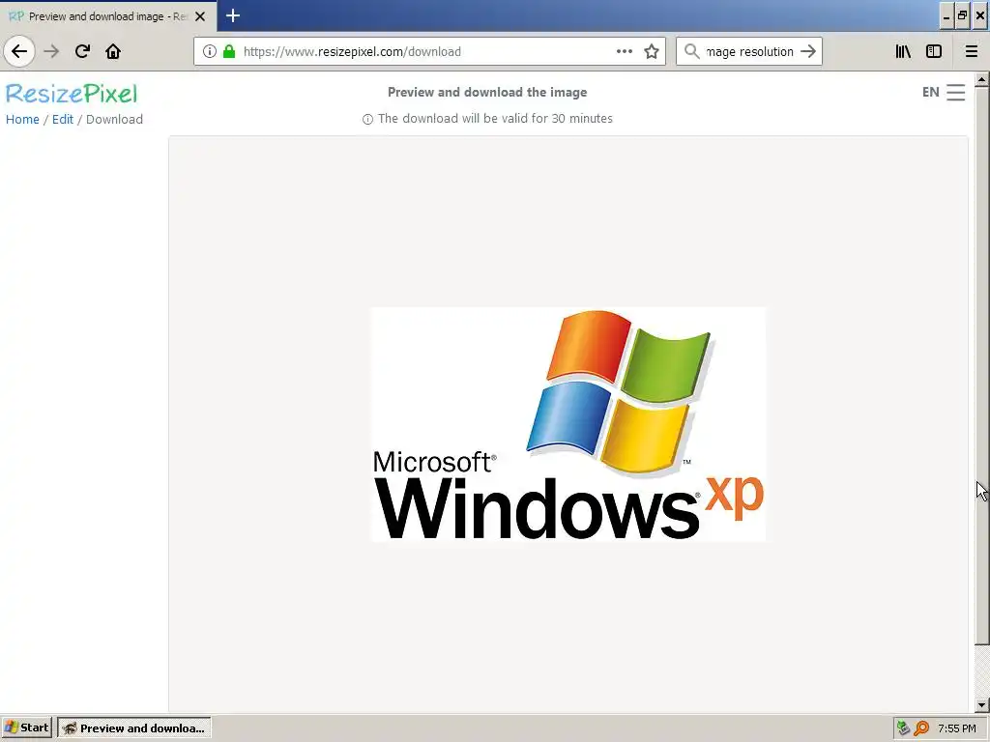Open page actions three-dot menu

(x=625, y=51)
